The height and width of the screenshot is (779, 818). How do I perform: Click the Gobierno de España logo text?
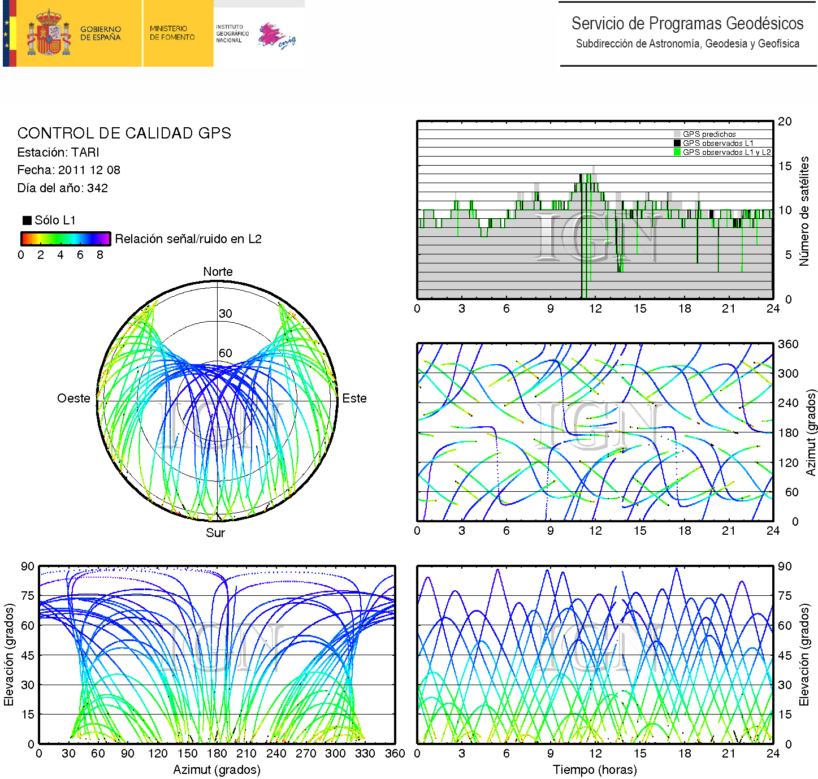tap(100, 33)
